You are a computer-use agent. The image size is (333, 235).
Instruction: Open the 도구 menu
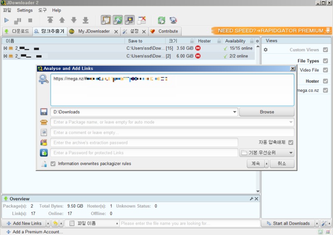point(42,10)
